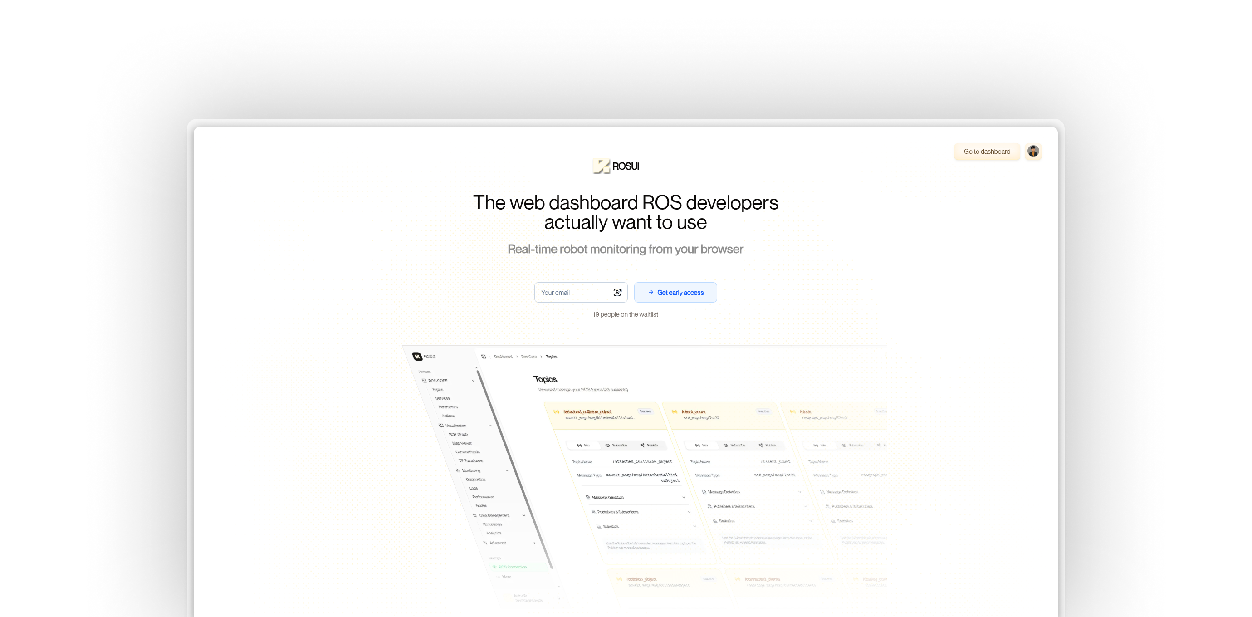Image resolution: width=1252 pixels, height=617 pixels.
Task: Click the broadcast icon on /client_count card
Action: tap(675, 412)
